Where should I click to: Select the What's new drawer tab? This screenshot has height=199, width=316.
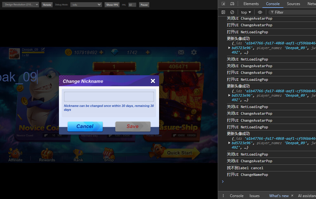(x=279, y=196)
